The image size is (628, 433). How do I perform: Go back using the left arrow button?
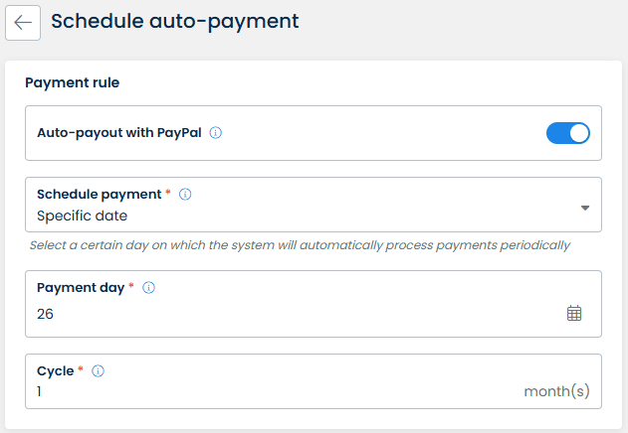pos(23,22)
